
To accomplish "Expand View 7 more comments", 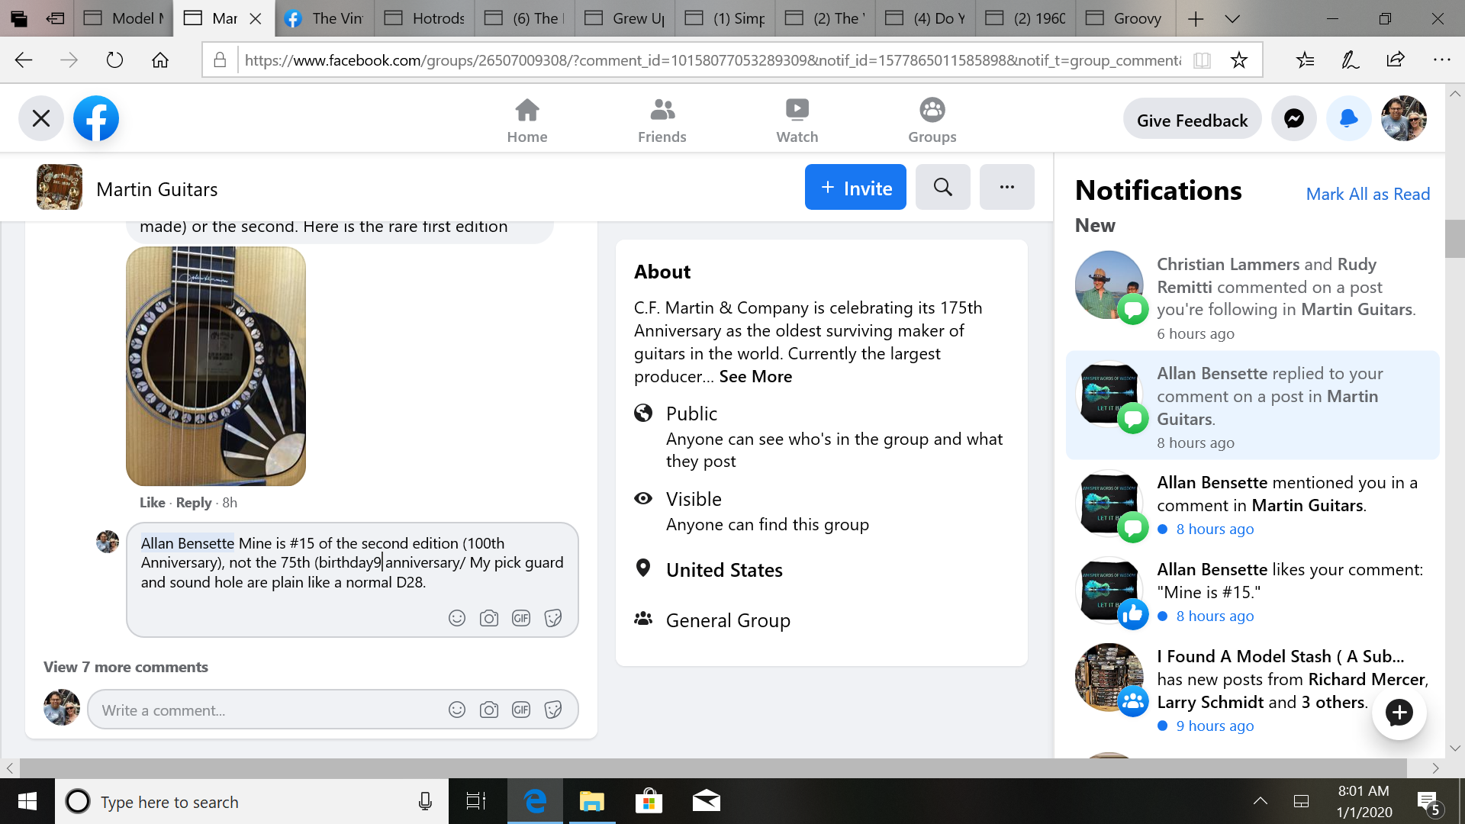I will pos(126,667).
